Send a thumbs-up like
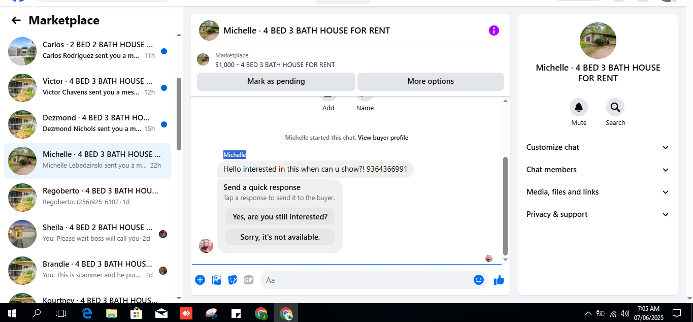Image resolution: width=693 pixels, height=322 pixels. point(499,280)
